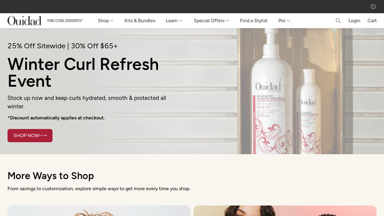Screen dimensions: 384x216
Task: Expand the Pro menu
Action: point(284,21)
